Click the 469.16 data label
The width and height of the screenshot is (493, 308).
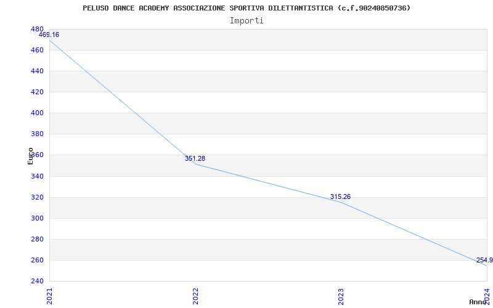(x=49, y=35)
